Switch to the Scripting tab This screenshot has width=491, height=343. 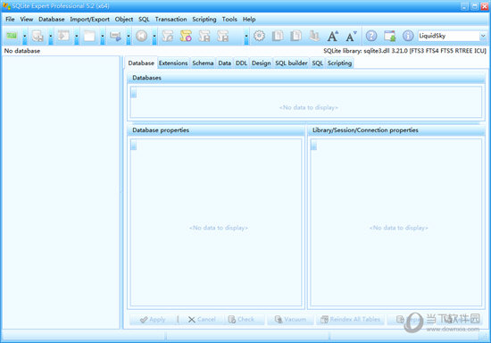point(339,63)
